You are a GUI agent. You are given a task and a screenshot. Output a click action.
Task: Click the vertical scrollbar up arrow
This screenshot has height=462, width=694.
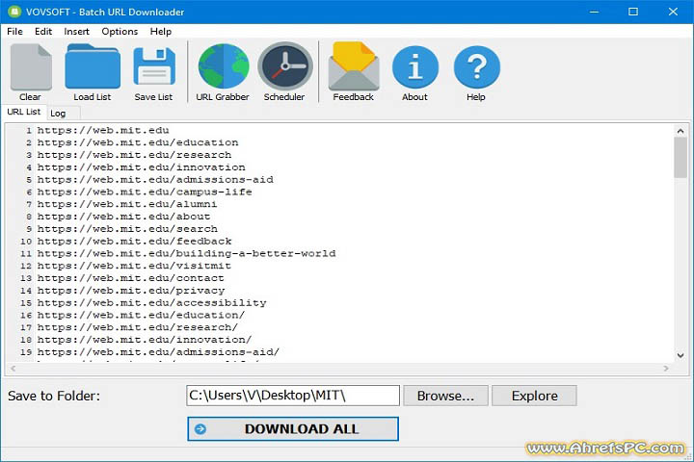[x=681, y=131]
